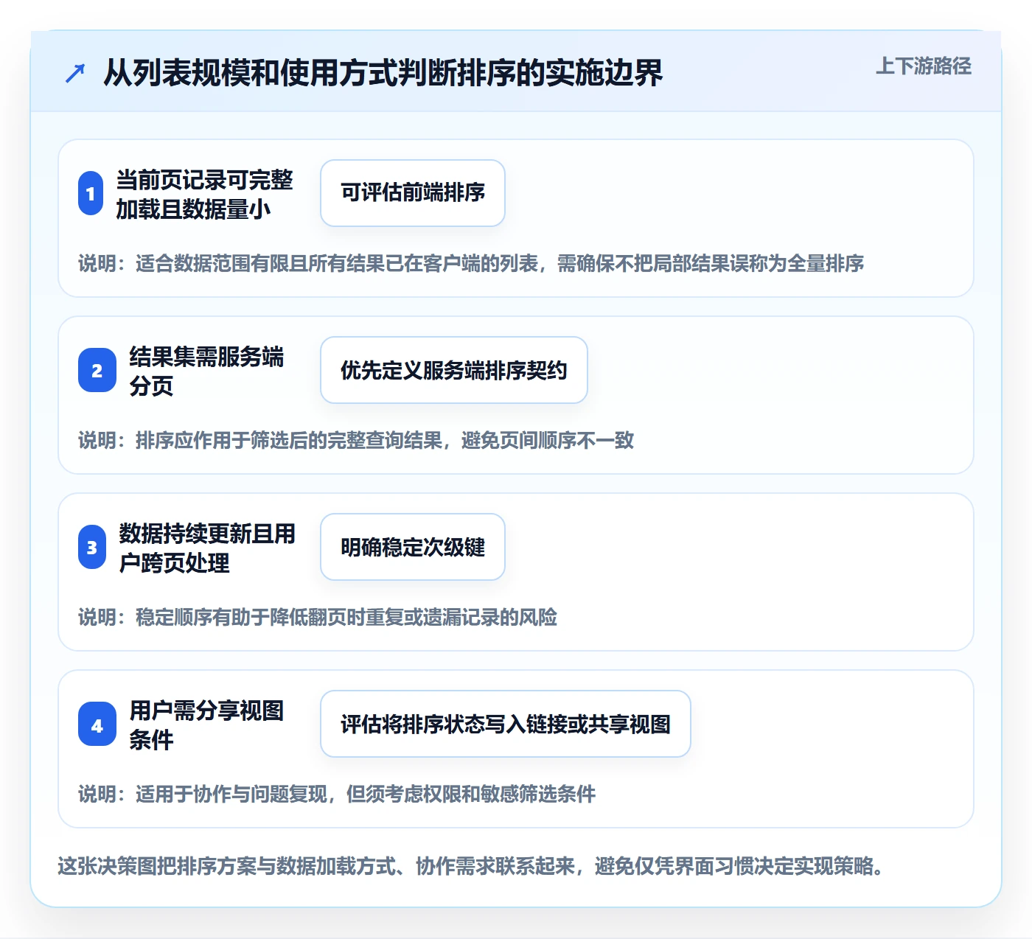The height and width of the screenshot is (939, 1032).
Task: Select step badge number 3
Action: pos(92,547)
